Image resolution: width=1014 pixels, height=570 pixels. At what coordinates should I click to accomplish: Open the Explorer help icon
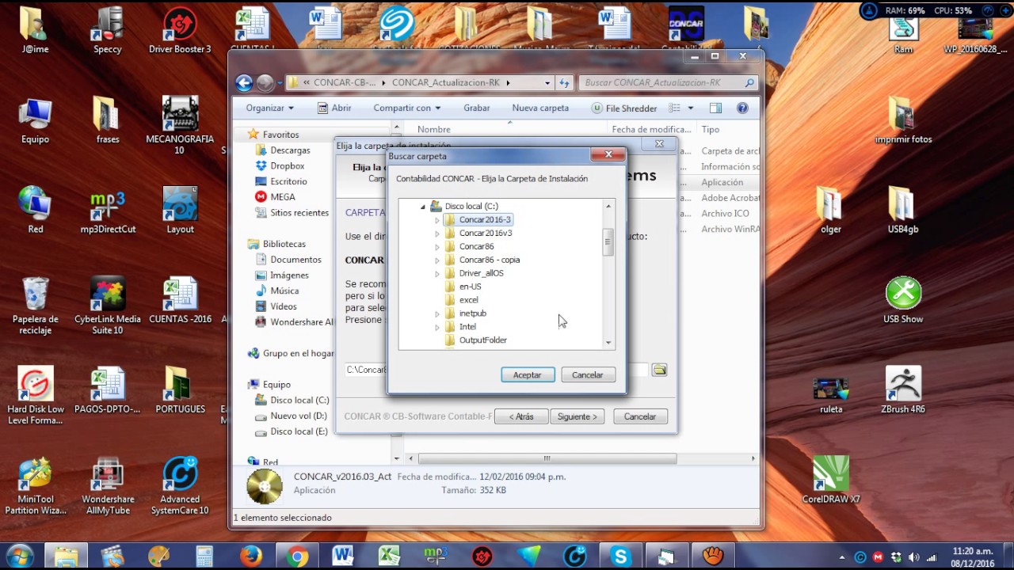(742, 108)
